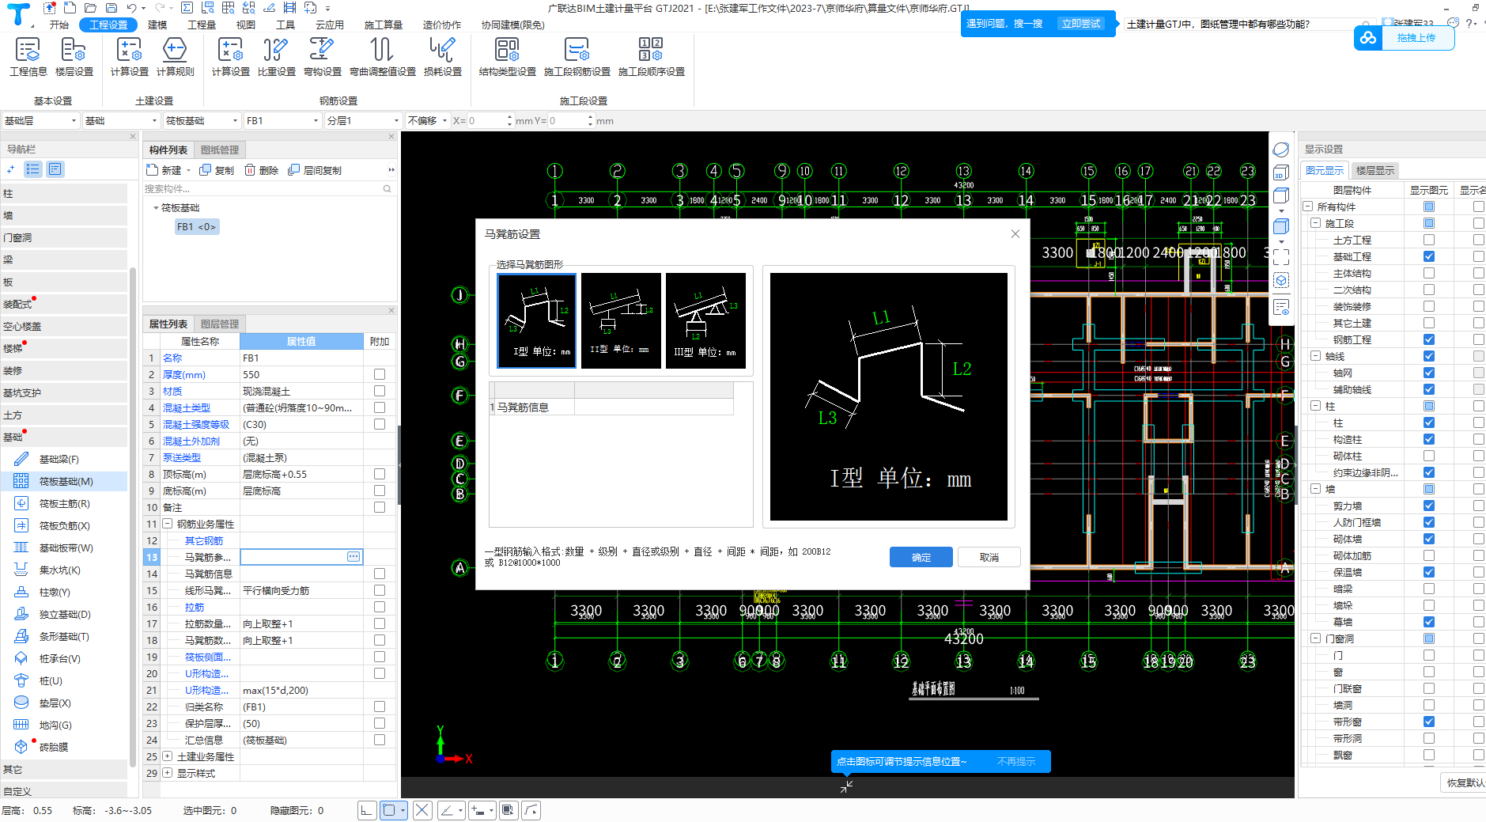Screen dimensions: 1486x822
Task: Open 施工段钢筋设置 tool
Action: click(x=577, y=57)
